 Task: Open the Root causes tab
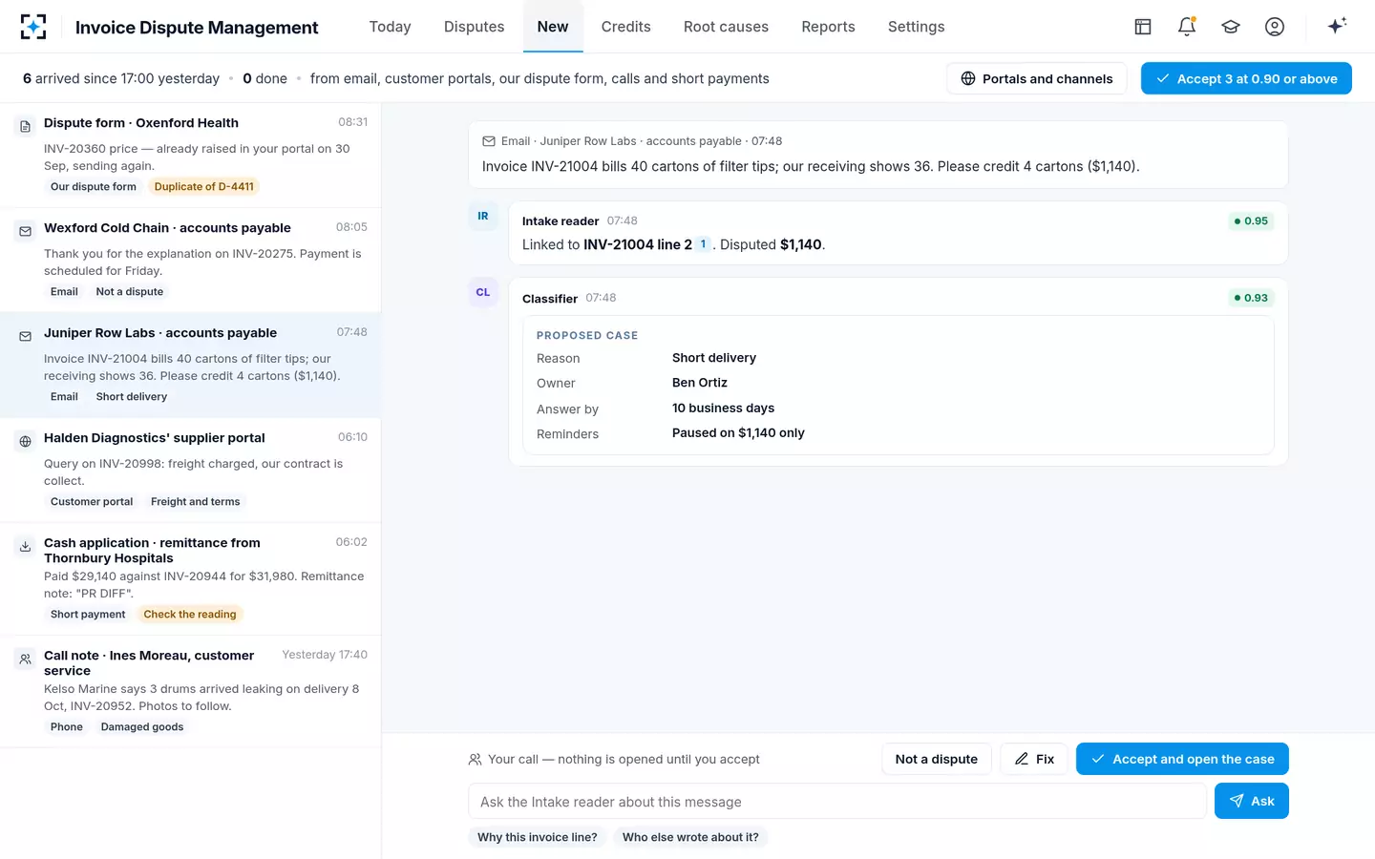click(x=726, y=27)
